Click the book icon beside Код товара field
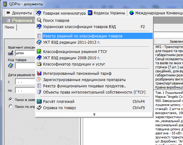The height and width of the screenshot is (145, 183). coord(11,65)
